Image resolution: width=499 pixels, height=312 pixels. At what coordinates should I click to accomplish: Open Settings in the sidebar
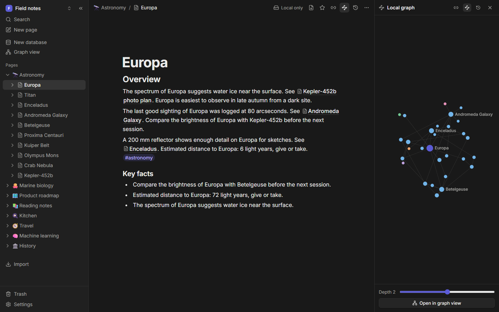tap(44, 304)
